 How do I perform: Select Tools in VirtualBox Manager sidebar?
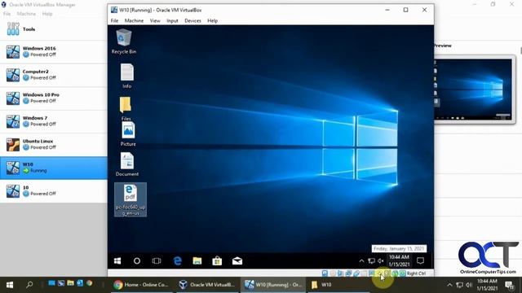[x=54, y=29]
